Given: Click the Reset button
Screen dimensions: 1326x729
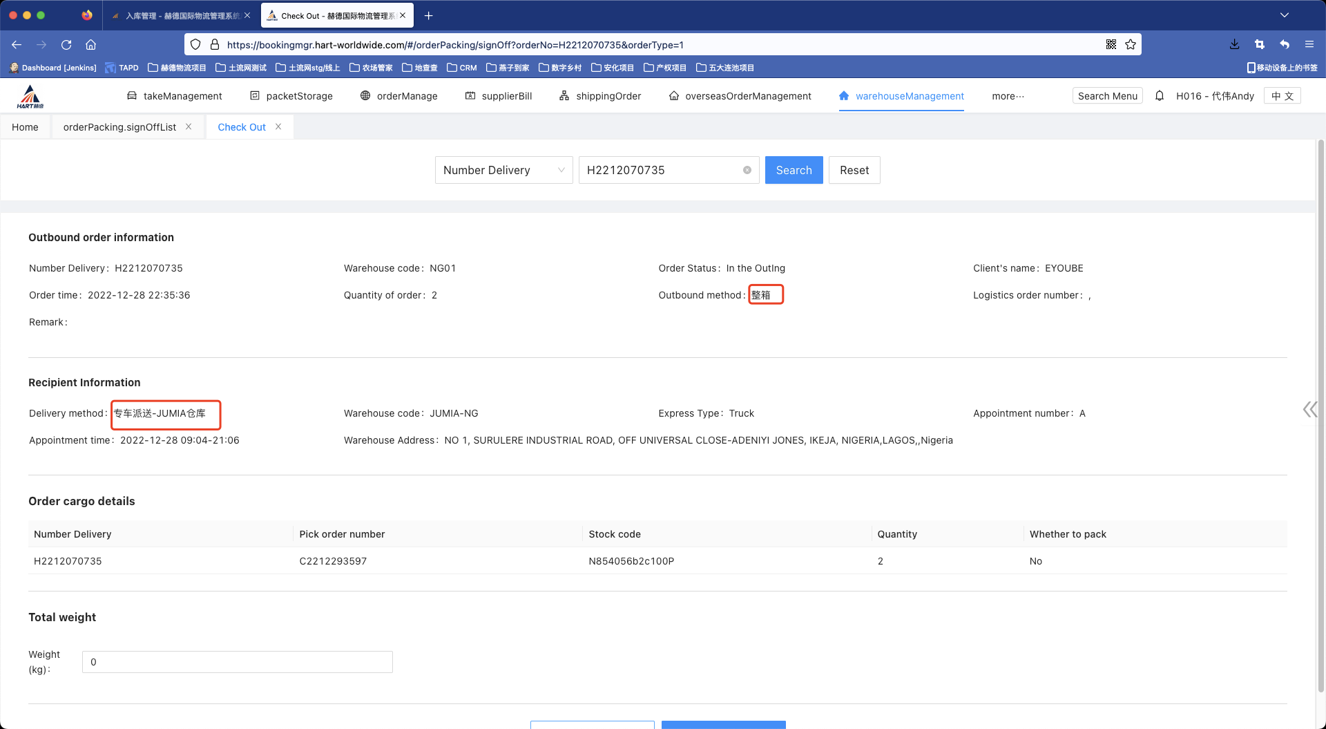Looking at the screenshot, I should click(x=854, y=170).
